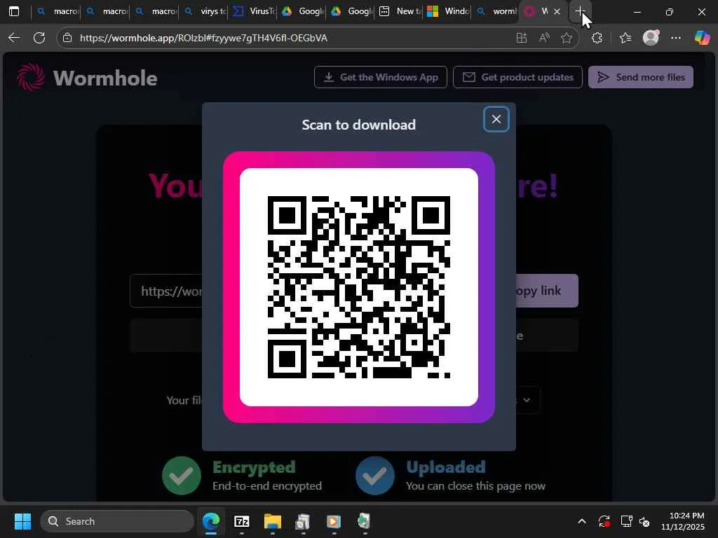Click the browser profile avatar
This screenshot has height=538, width=718.
pos(651,38)
